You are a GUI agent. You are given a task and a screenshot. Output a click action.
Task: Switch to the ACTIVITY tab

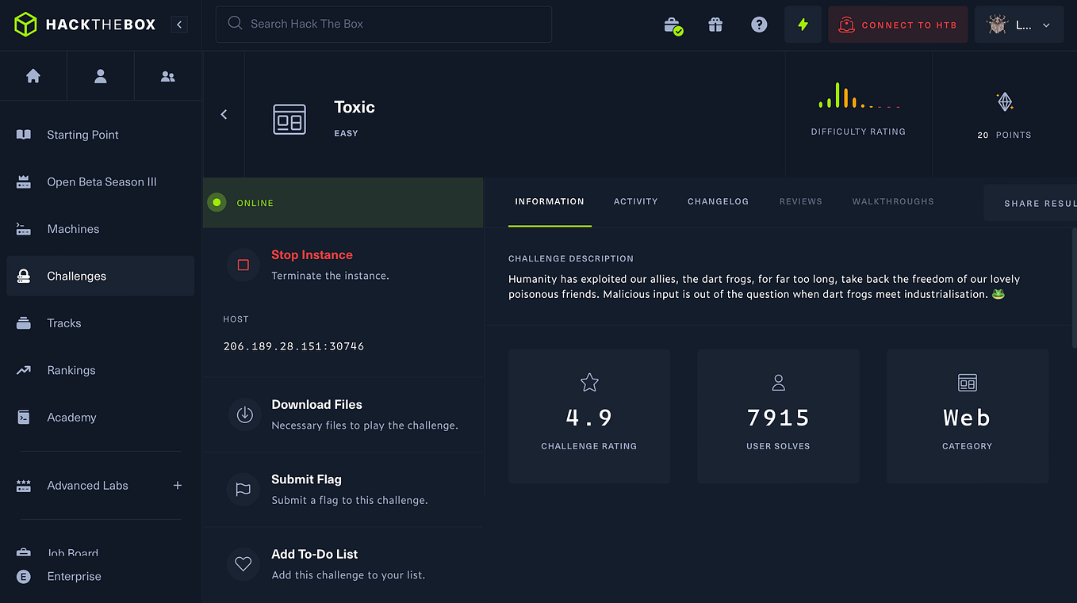click(x=635, y=201)
